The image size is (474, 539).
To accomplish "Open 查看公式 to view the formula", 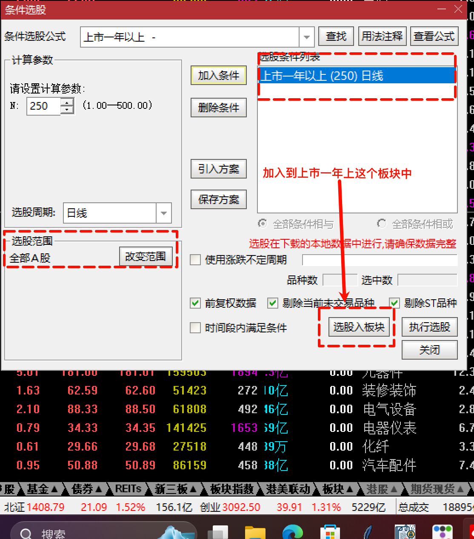I will [x=434, y=36].
